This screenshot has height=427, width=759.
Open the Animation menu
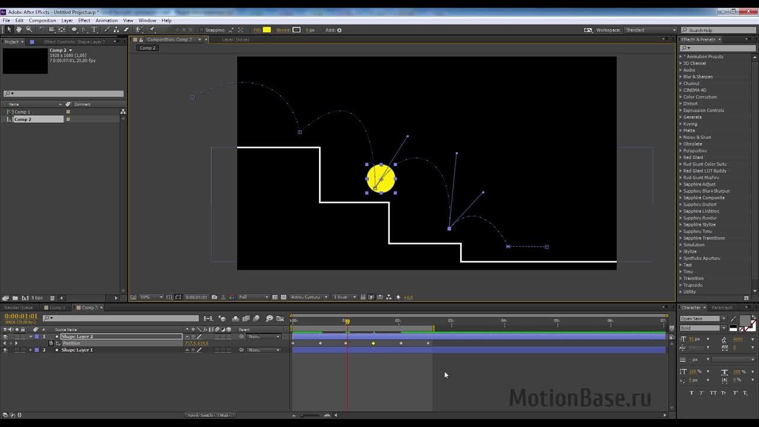(107, 20)
